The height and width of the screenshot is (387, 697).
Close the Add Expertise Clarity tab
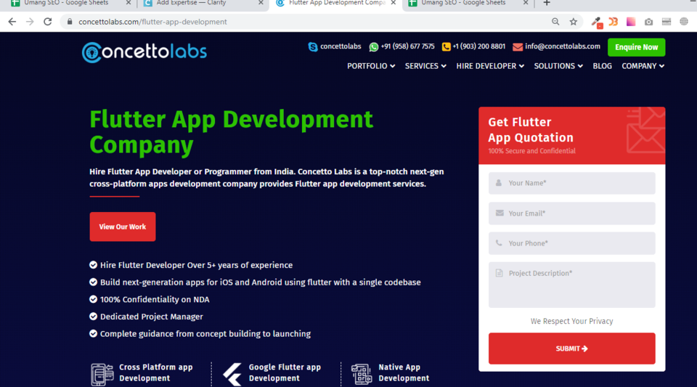pos(261,3)
